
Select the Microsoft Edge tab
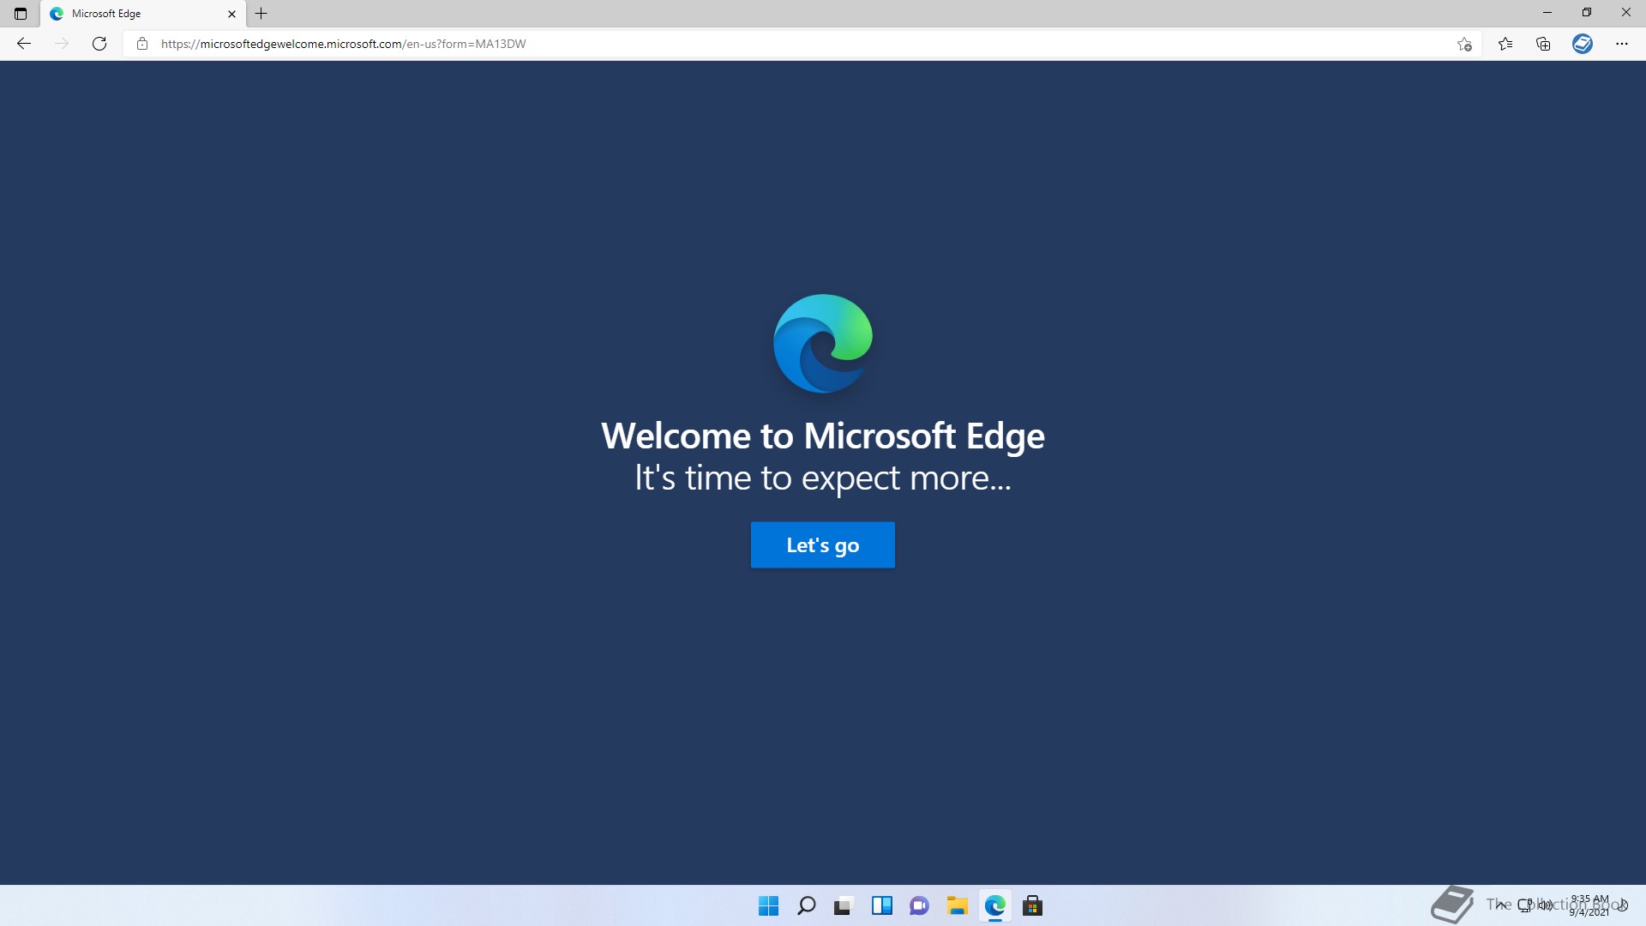click(129, 14)
